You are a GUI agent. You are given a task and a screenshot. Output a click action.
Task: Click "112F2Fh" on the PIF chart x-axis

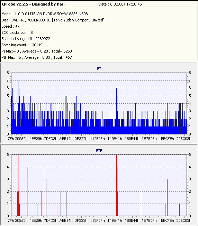98,220
